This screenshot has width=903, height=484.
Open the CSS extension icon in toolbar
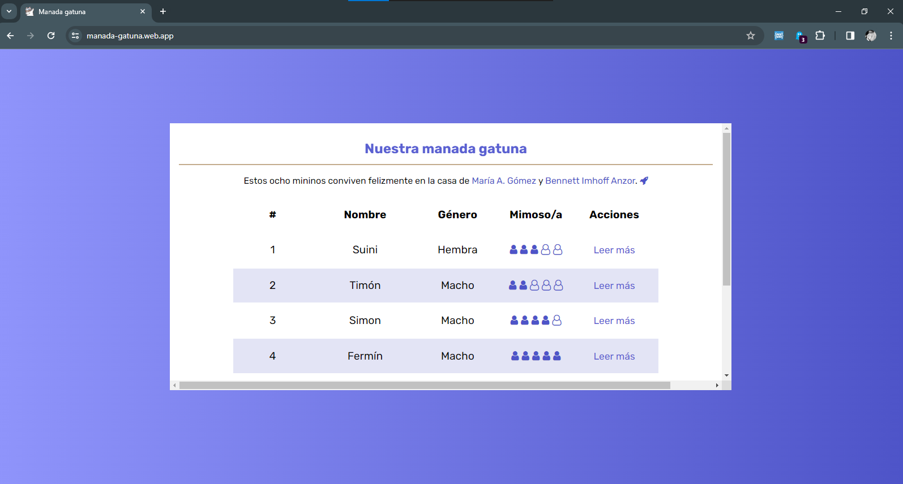[x=779, y=36]
